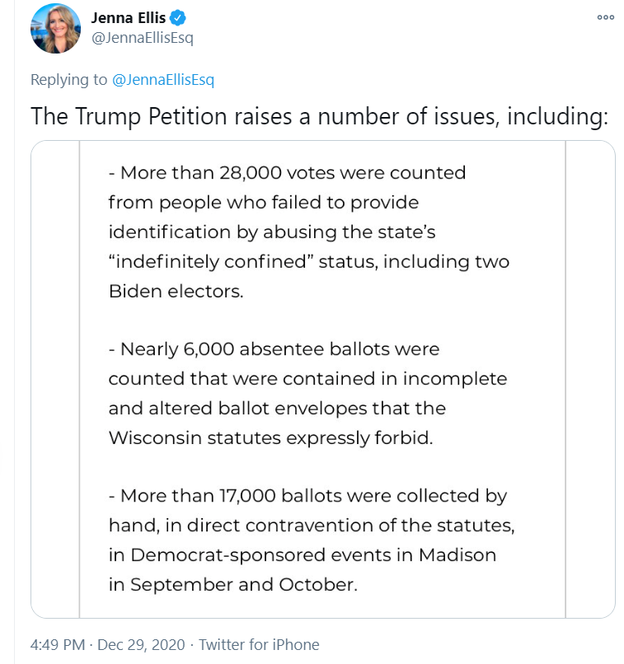The height and width of the screenshot is (664, 624).
Task: Open the Twitter for iPhone source link
Action: [x=259, y=644]
